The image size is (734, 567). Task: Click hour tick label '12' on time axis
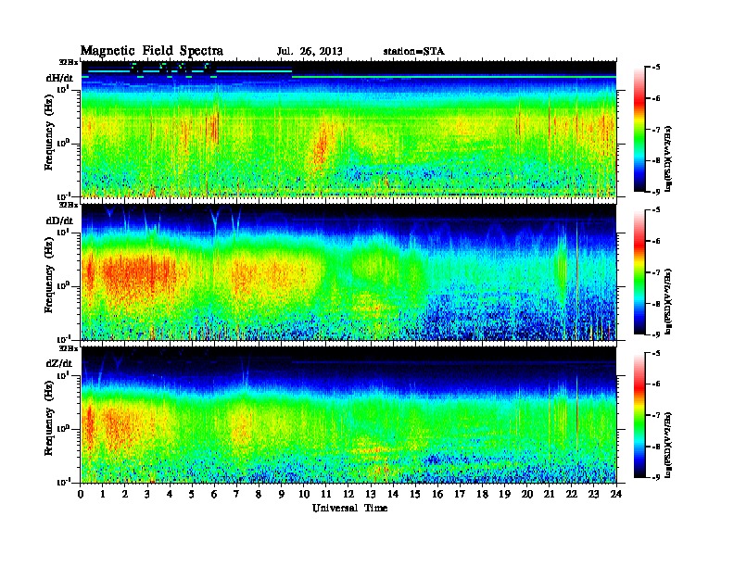[x=348, y=495]
